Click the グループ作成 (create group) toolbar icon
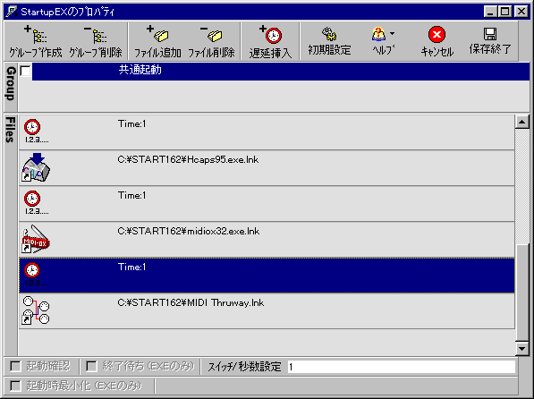534x399 pixels. pyautogui.click(x=35, y=35)
